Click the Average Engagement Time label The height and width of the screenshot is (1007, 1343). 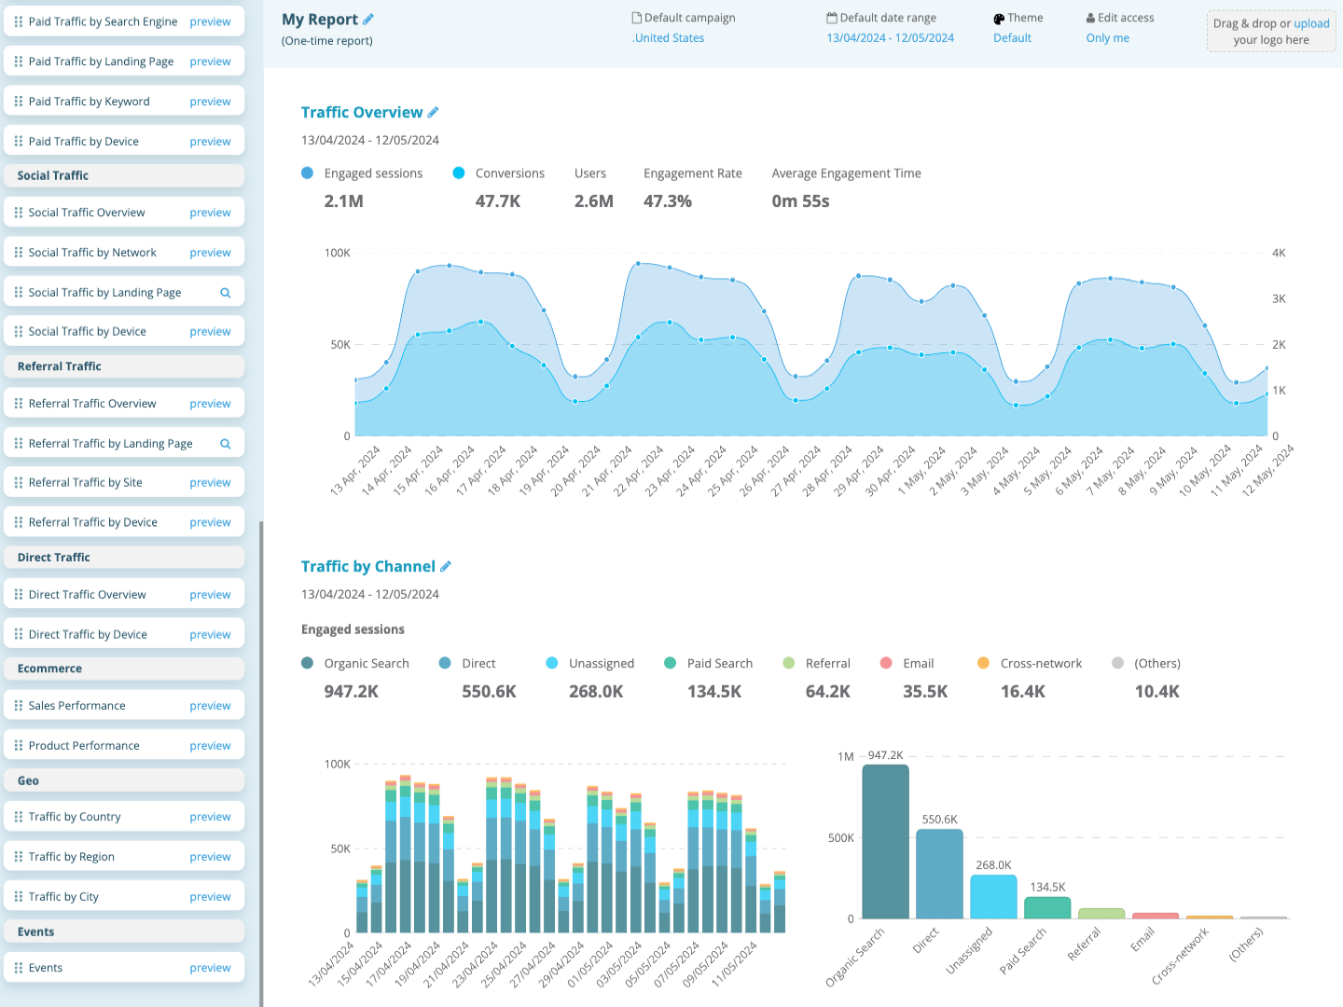coord(846,173)
